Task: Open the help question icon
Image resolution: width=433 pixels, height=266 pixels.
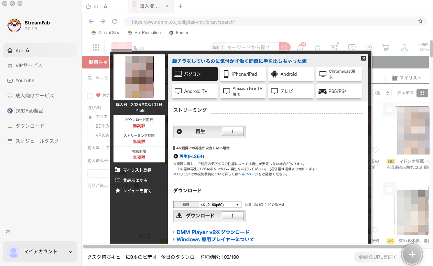Action: [x=351, y=47]
